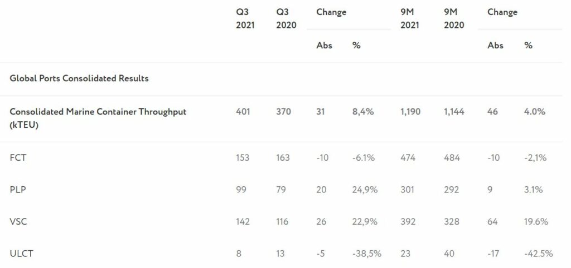Click the first Change group header
This screenshot has width=571, height=268.
pyautogui.click(x=331, y=12)
